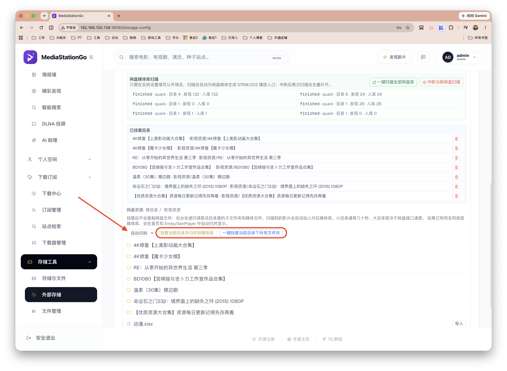507x371 pixels.
Task: Open the media control icon in toolbar
Action: 466,28
